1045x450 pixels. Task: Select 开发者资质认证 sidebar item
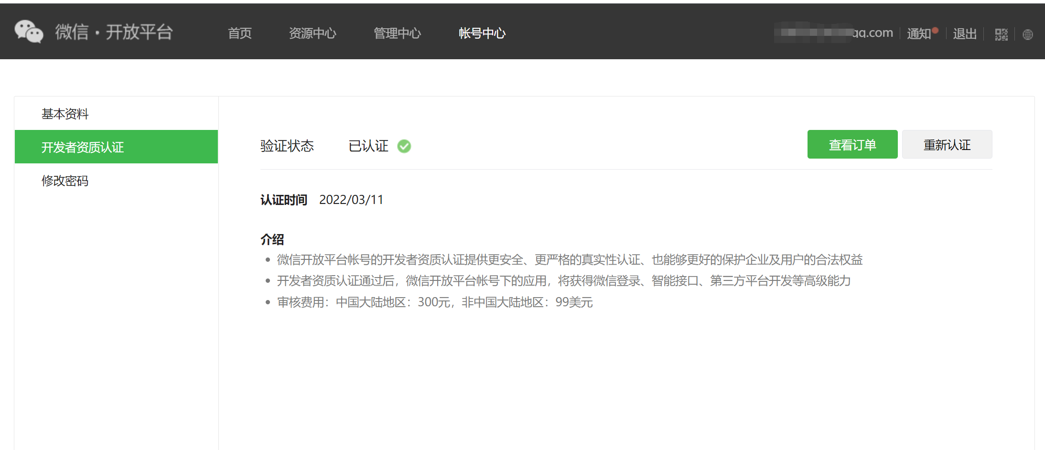pyautogui.click(x=116, y=147)
